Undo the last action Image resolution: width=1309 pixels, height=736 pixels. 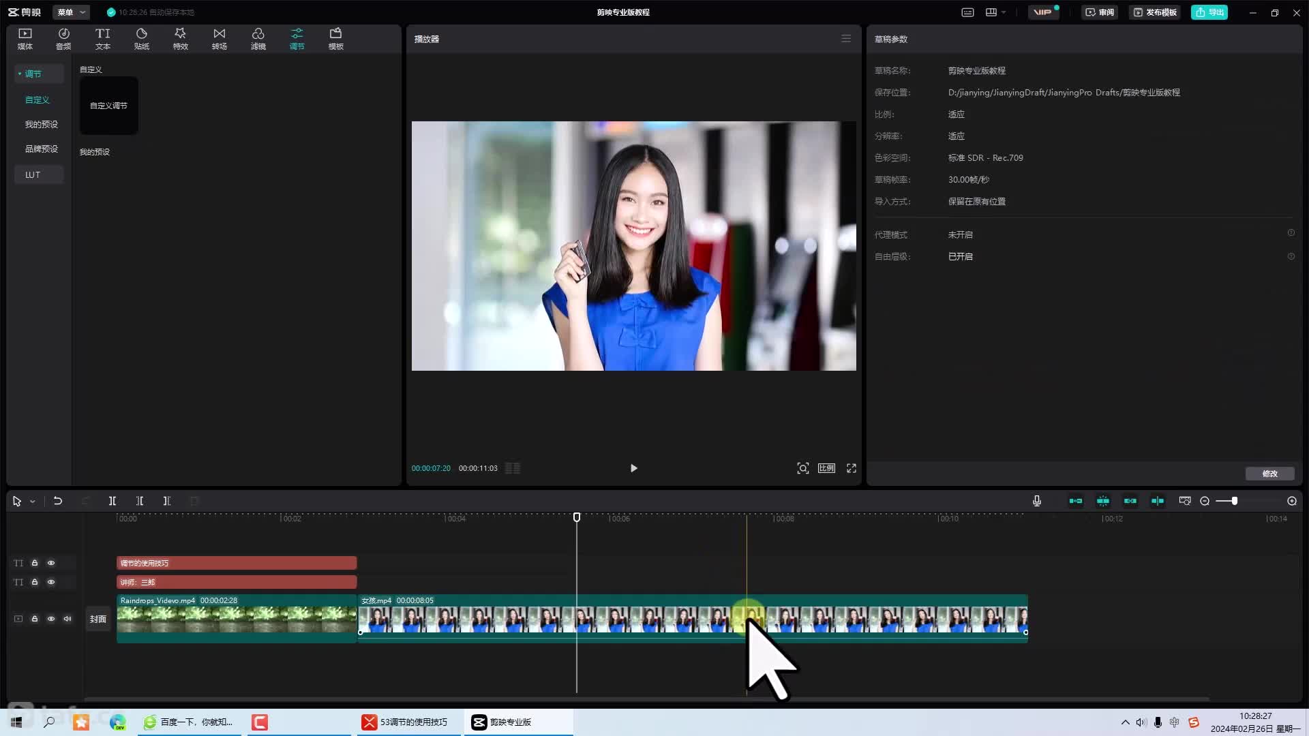[x=58, y=501]
